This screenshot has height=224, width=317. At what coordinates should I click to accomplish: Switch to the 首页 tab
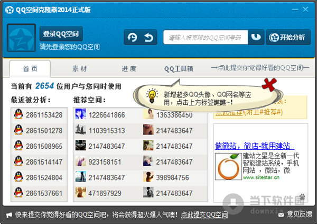(30, 69)
